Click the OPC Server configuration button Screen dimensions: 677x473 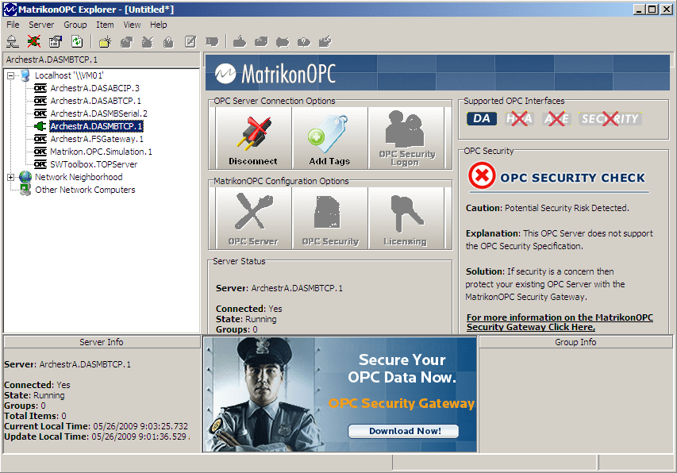(253, 218)
